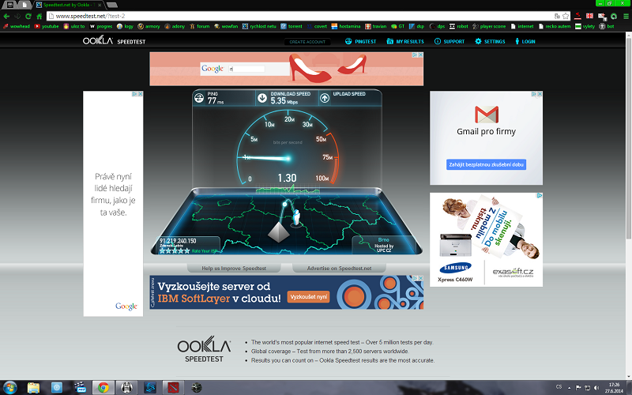
Task: Open the torrent bookmark
Action: point(293,26)
